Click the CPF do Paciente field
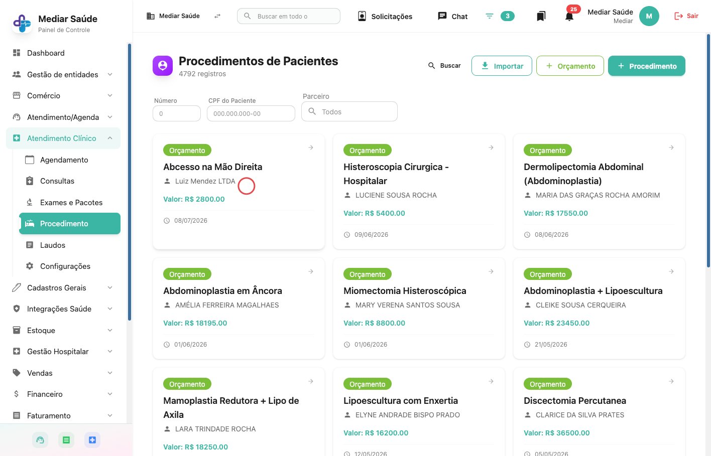The height and width of the screenshot is (456, 711). pyautogui.click(x=251, y=113)
